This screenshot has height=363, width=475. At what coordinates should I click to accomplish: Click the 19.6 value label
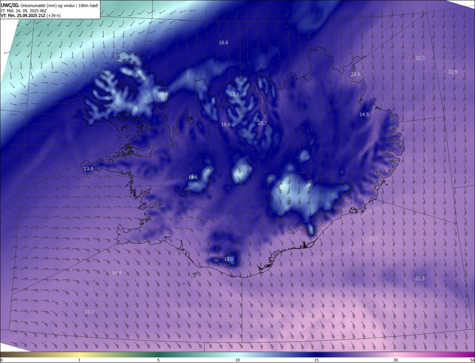click(226, 125)
